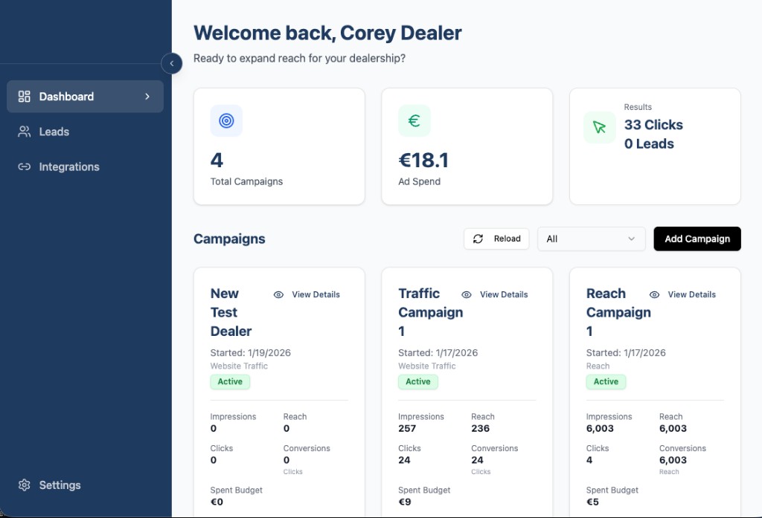The image size is (762, 518).
Task: Open the All campaigns filter dropdown
Action: (591, 239)
